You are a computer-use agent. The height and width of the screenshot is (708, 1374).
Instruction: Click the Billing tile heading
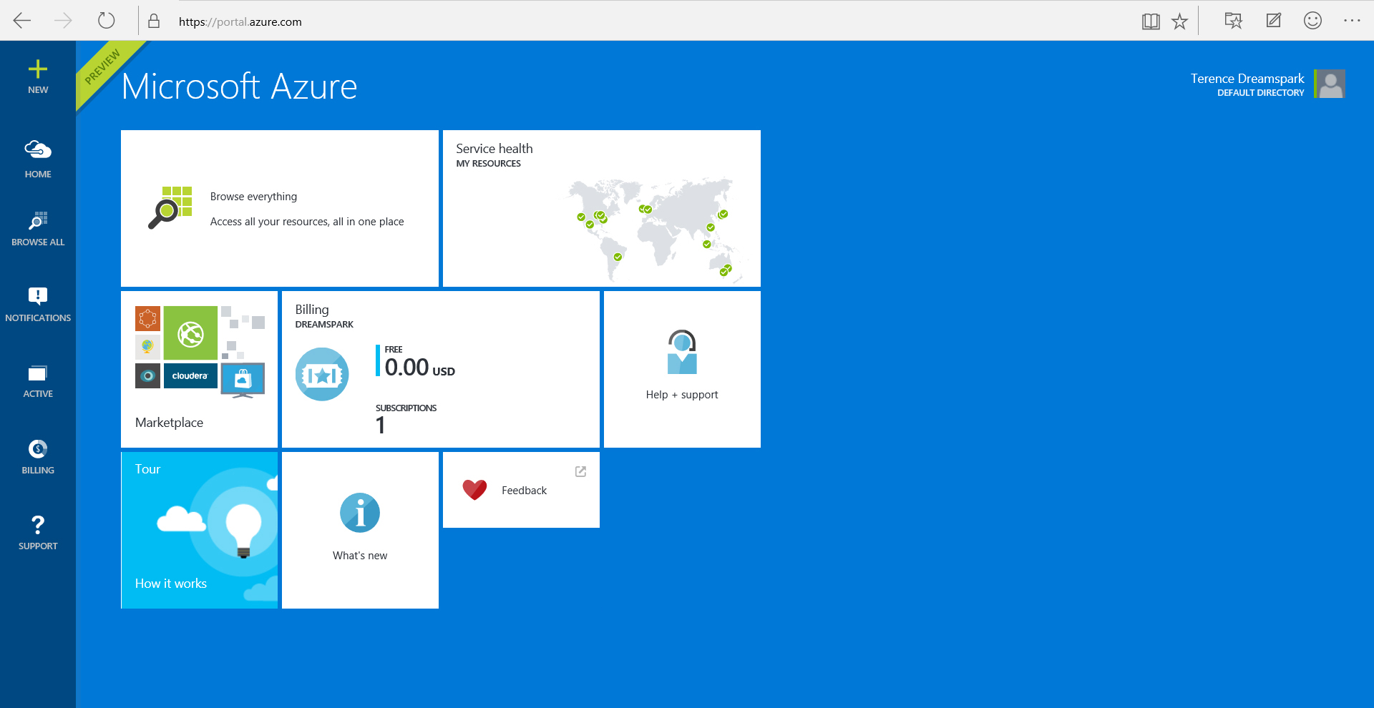click(x=312, y=310)
